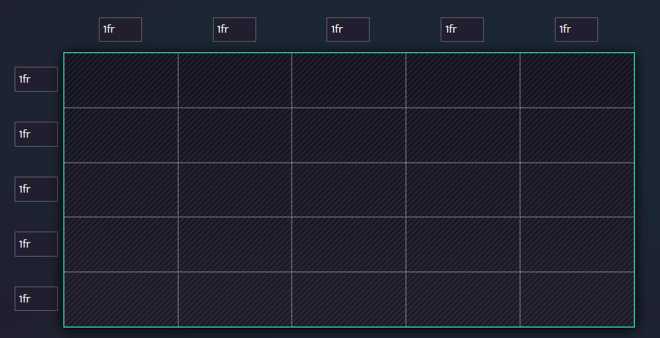The width and height of the screenshot is (660, 338).
Task: Edit the third column's 1fr size field
Action: (348, 29)
